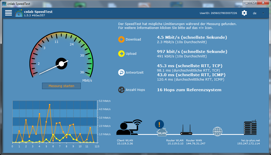271x155 pixels.
Task: Click the cnlab SpeedTest logo icon
Action: coord(19,13)
